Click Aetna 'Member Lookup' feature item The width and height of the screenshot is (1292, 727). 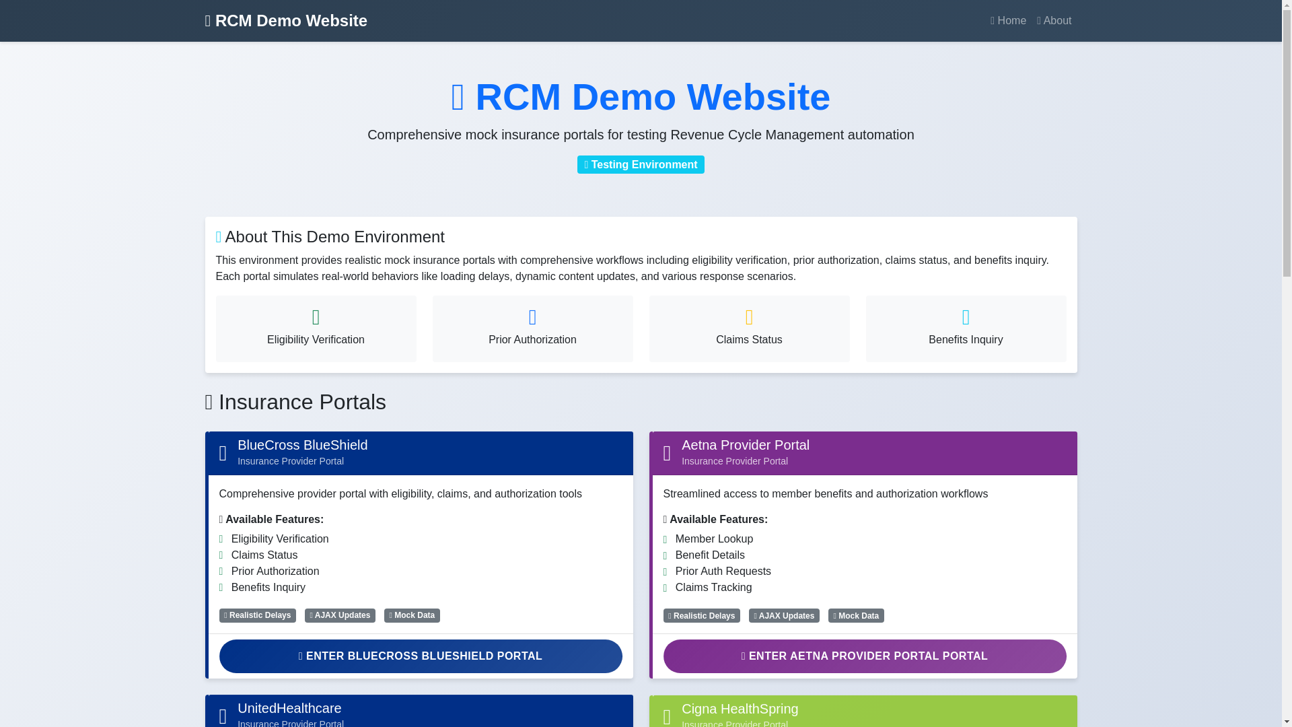714,539
